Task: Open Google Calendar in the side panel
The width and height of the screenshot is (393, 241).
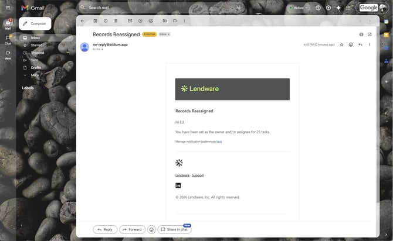Action: pos(386,22)
